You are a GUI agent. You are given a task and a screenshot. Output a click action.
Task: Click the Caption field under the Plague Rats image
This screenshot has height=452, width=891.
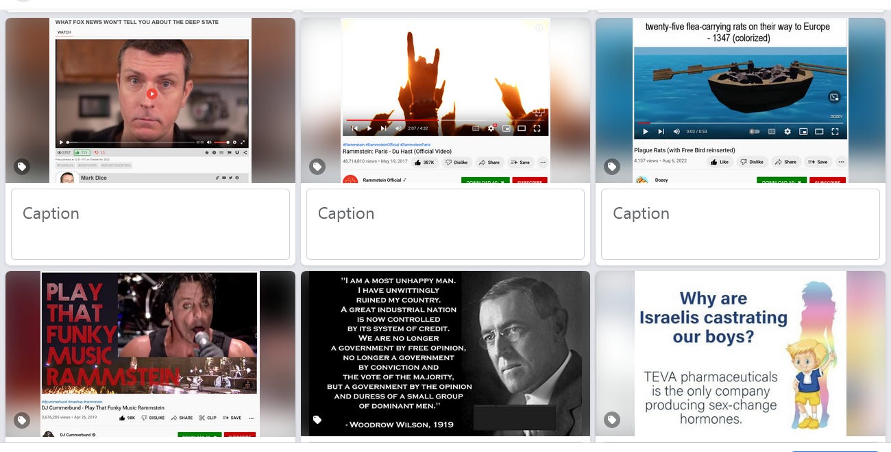(740, 224)
